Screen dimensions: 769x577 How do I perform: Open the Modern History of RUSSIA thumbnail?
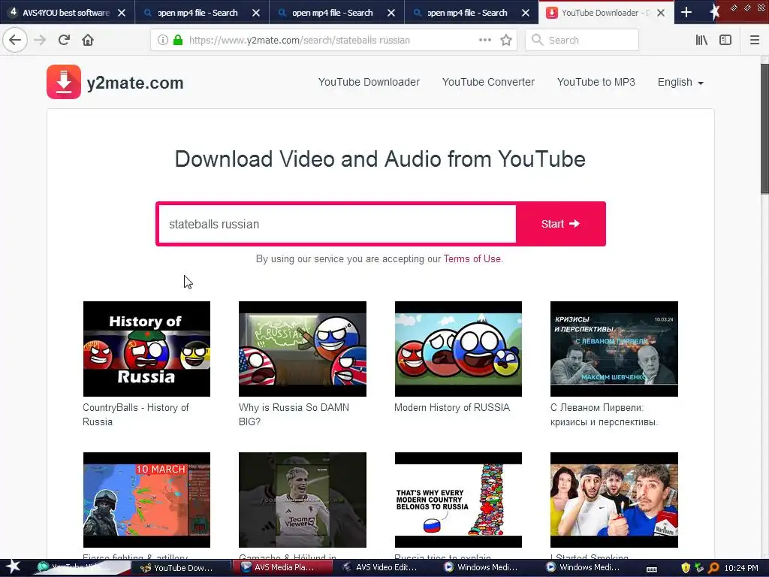(x=458, y=349)
